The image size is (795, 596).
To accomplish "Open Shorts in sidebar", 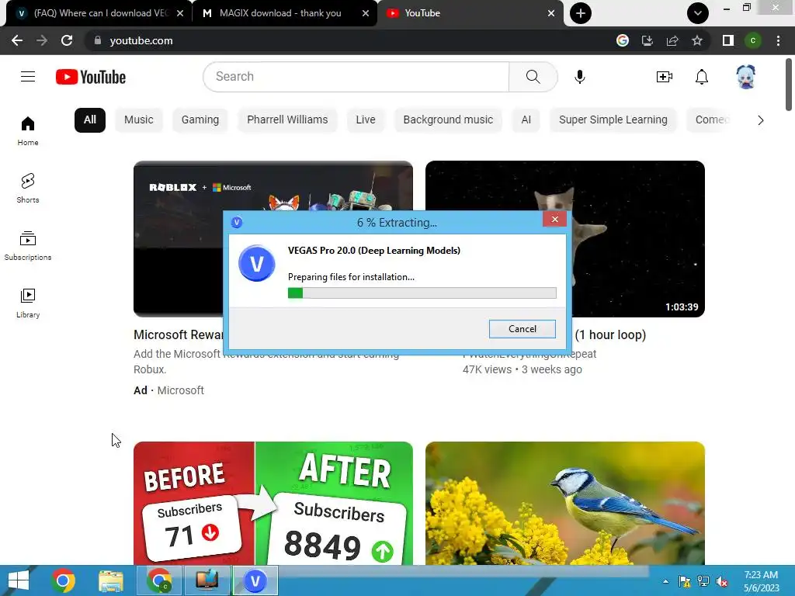I will point(28,188).
